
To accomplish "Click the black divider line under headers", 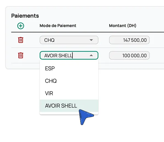I will coord(88,32).
